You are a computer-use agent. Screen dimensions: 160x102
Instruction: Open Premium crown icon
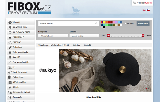point(10,37)
